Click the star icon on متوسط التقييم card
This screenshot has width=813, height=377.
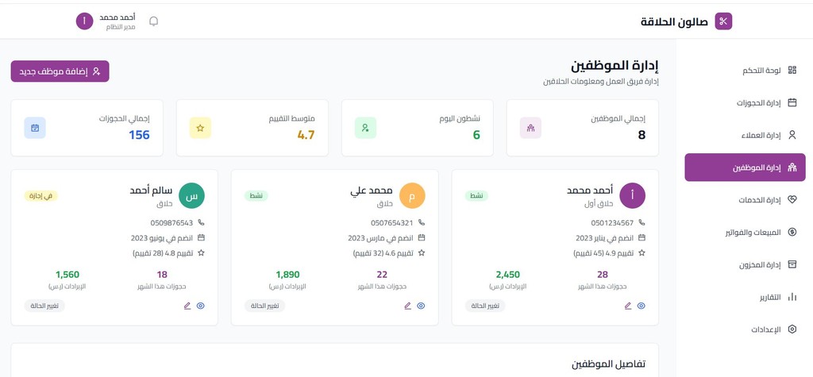point(200,128)
